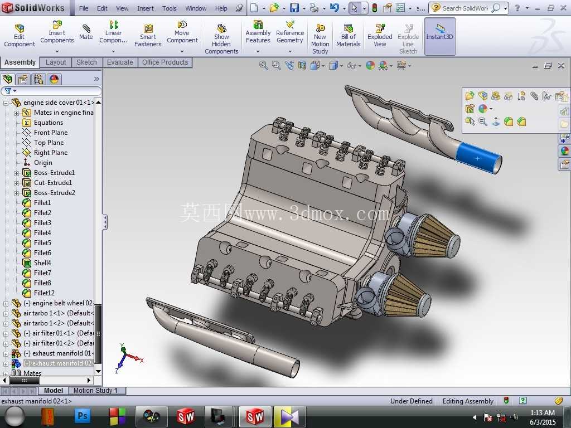Click the Undo icon
This screenshot has height=428, width=571.
click(334, 8)
